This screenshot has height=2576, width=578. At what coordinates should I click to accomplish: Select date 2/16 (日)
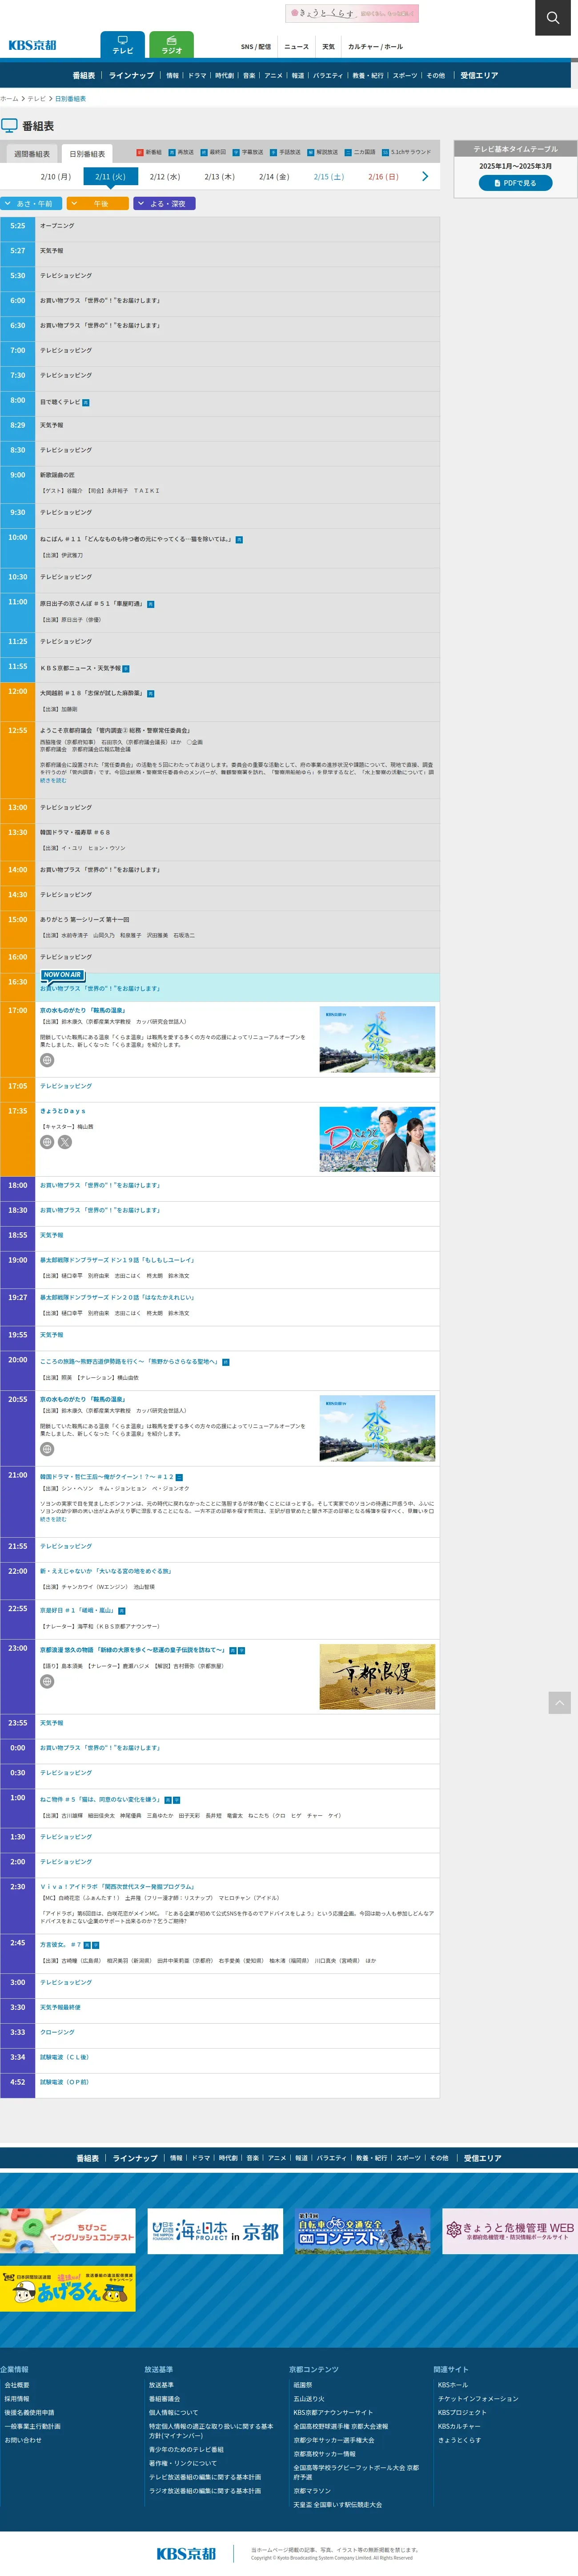382,177
